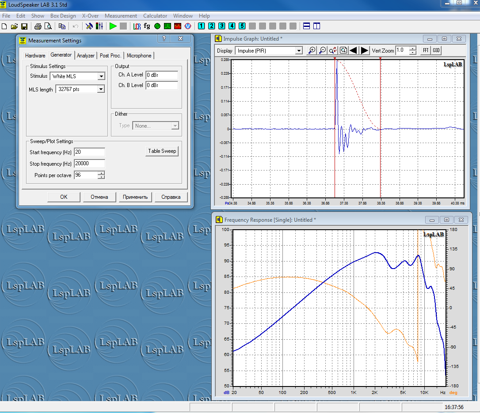The width and height of the screenshot is (480, 413).
Task: Select memory slot 1 in toolbar
Action: click(x=202, y=27)
